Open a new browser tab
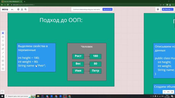The width and height of the screenshot is (175, 98). 25,2
